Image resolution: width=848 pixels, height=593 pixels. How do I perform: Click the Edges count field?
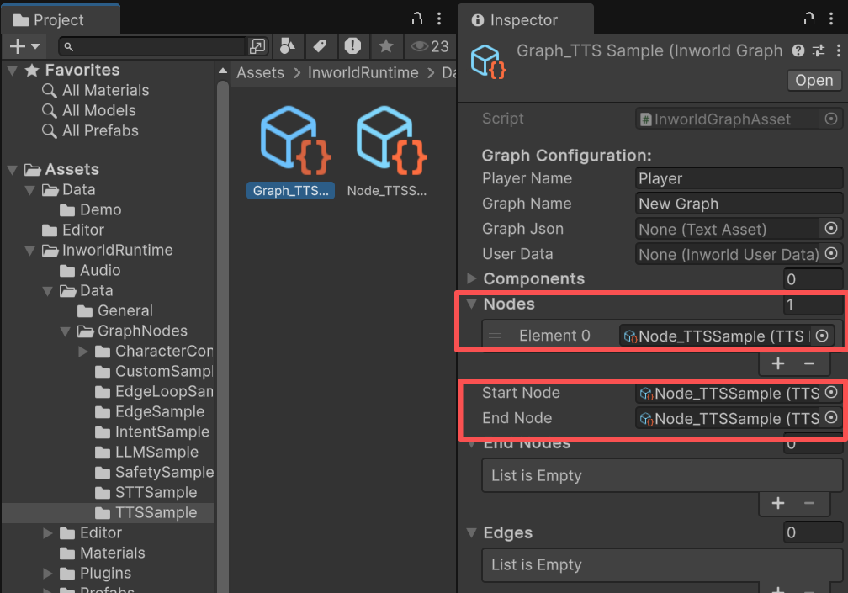pyautogui.click(x=813, y=532)
